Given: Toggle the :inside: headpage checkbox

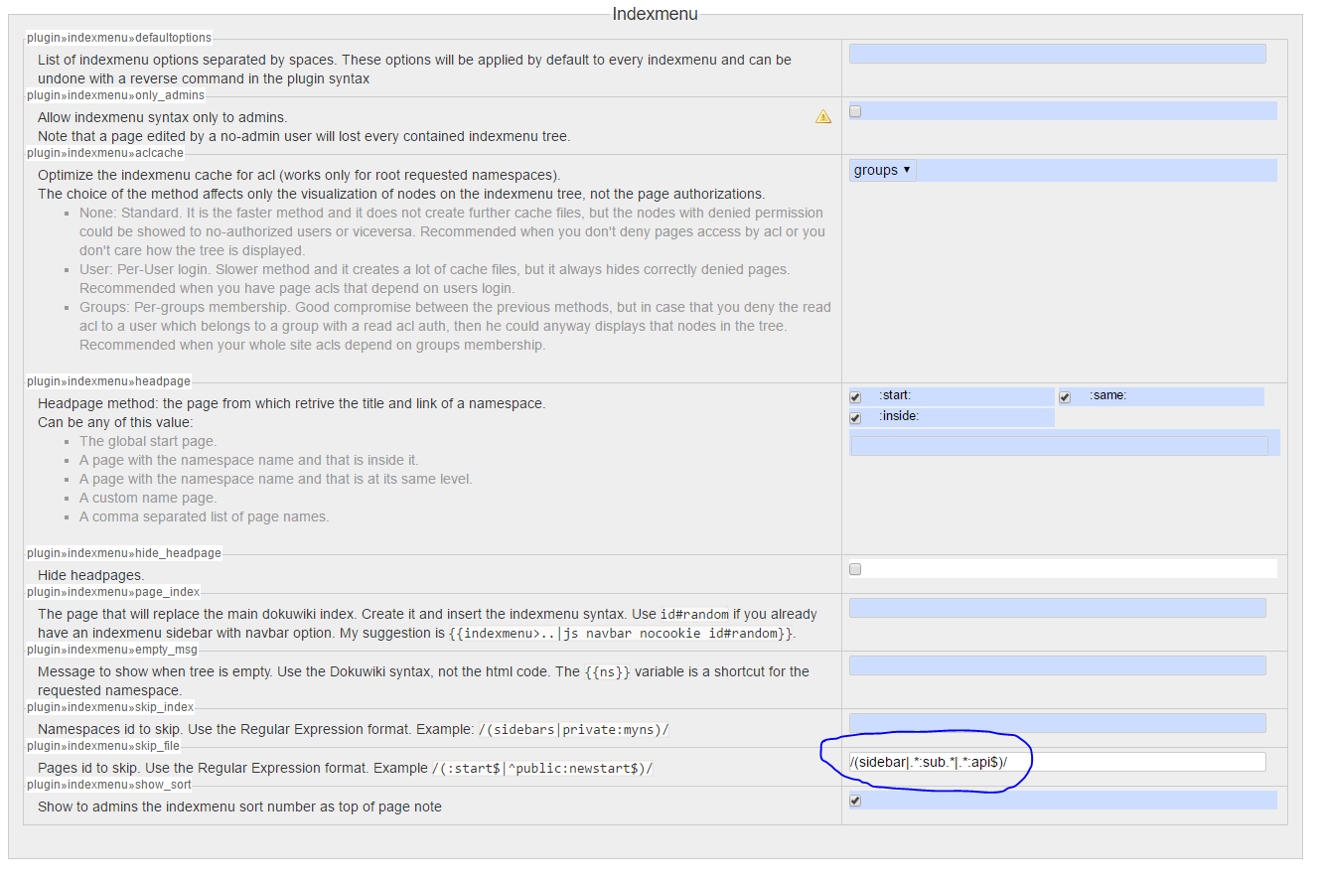Looking at the screenshot, I should click(x=855, y=418).
